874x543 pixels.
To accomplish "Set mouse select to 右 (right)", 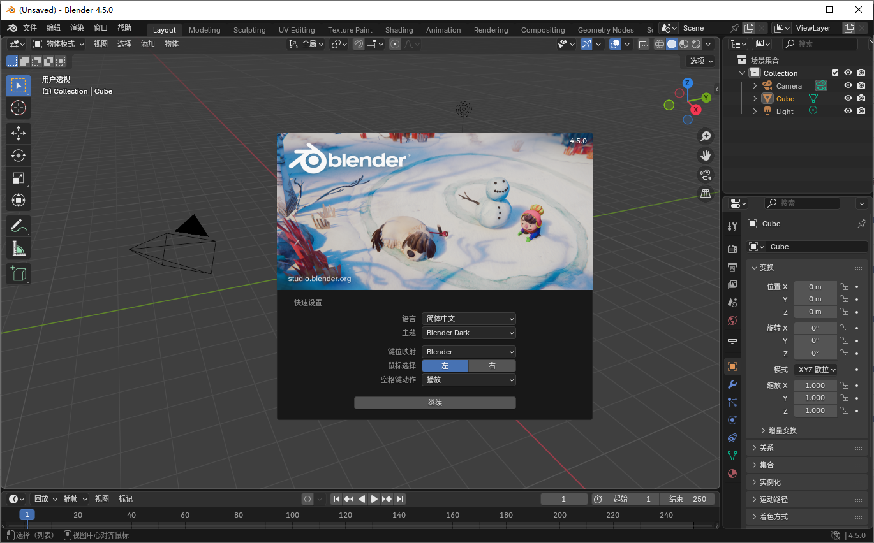I will click(492, 366).
